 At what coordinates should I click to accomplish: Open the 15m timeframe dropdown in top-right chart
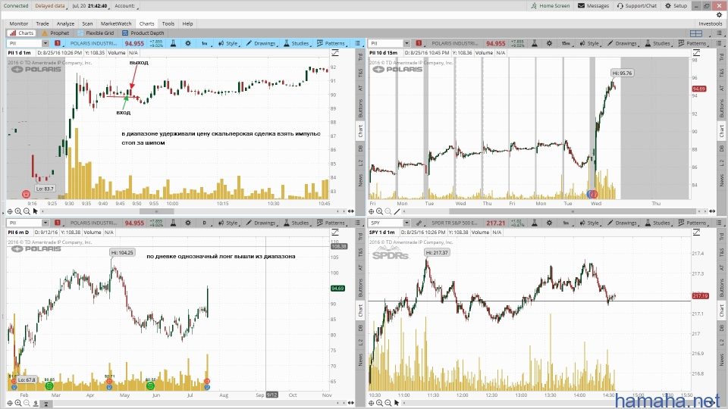(566, 43)
